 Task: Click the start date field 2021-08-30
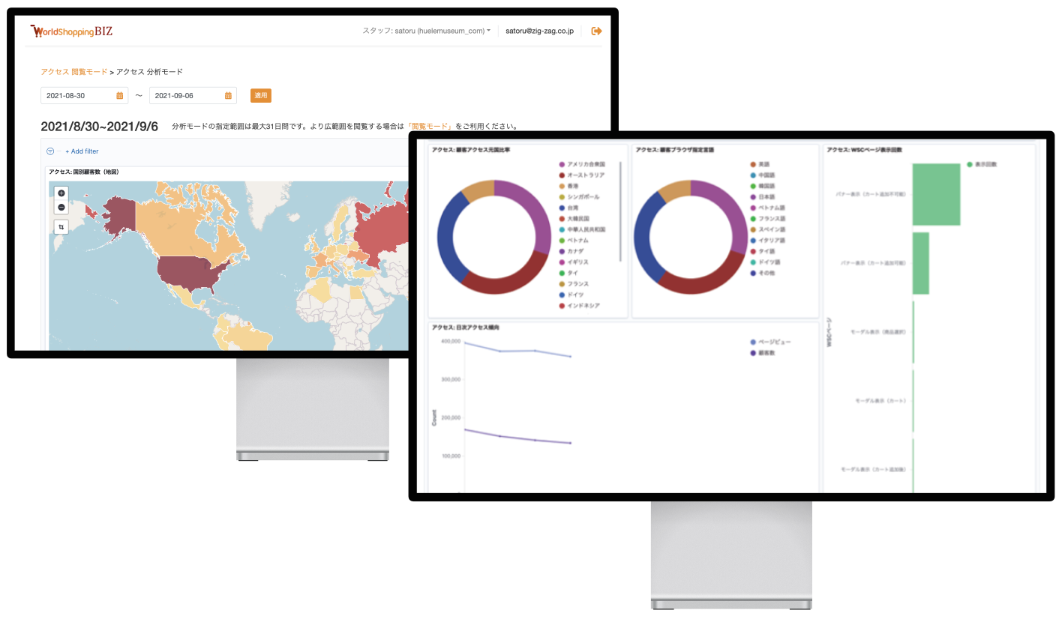[84, 96]
